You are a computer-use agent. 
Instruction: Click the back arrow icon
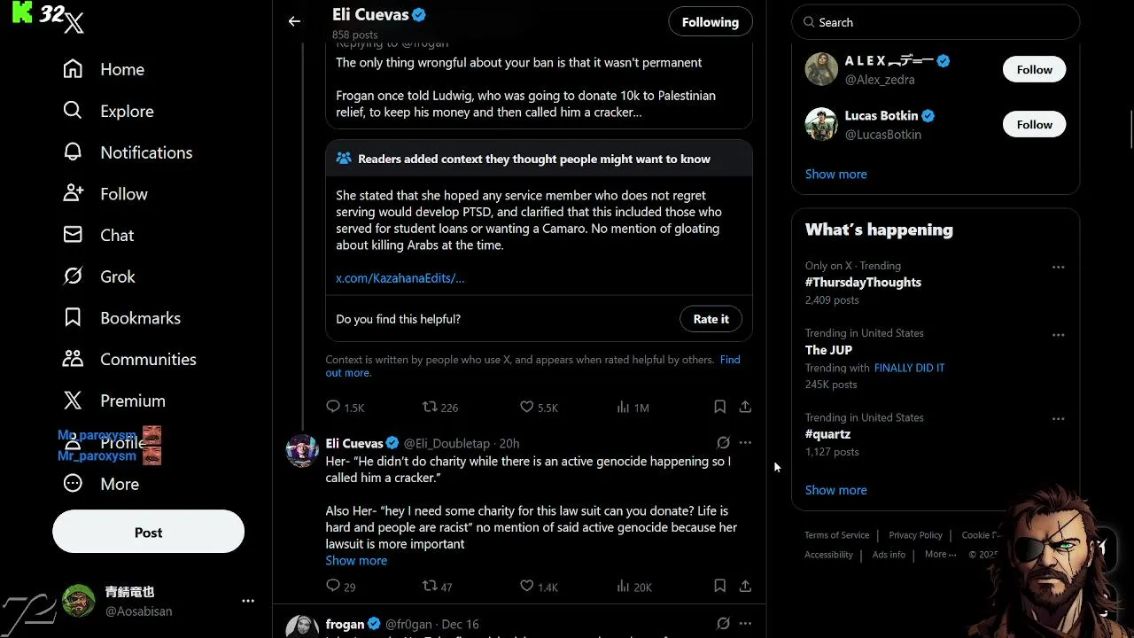(294, 21)
